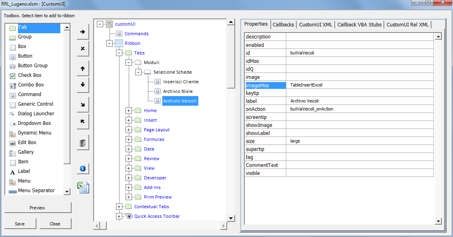
Task: Select the Add-Ins tab node
Action: [x=152, y=187]
